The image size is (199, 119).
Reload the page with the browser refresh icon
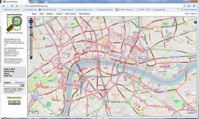click(12, 6)
